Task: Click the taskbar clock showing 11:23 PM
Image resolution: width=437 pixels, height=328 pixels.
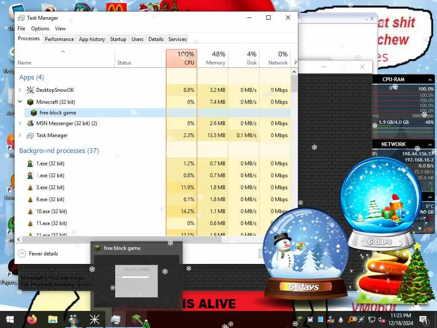Action: 401,319
